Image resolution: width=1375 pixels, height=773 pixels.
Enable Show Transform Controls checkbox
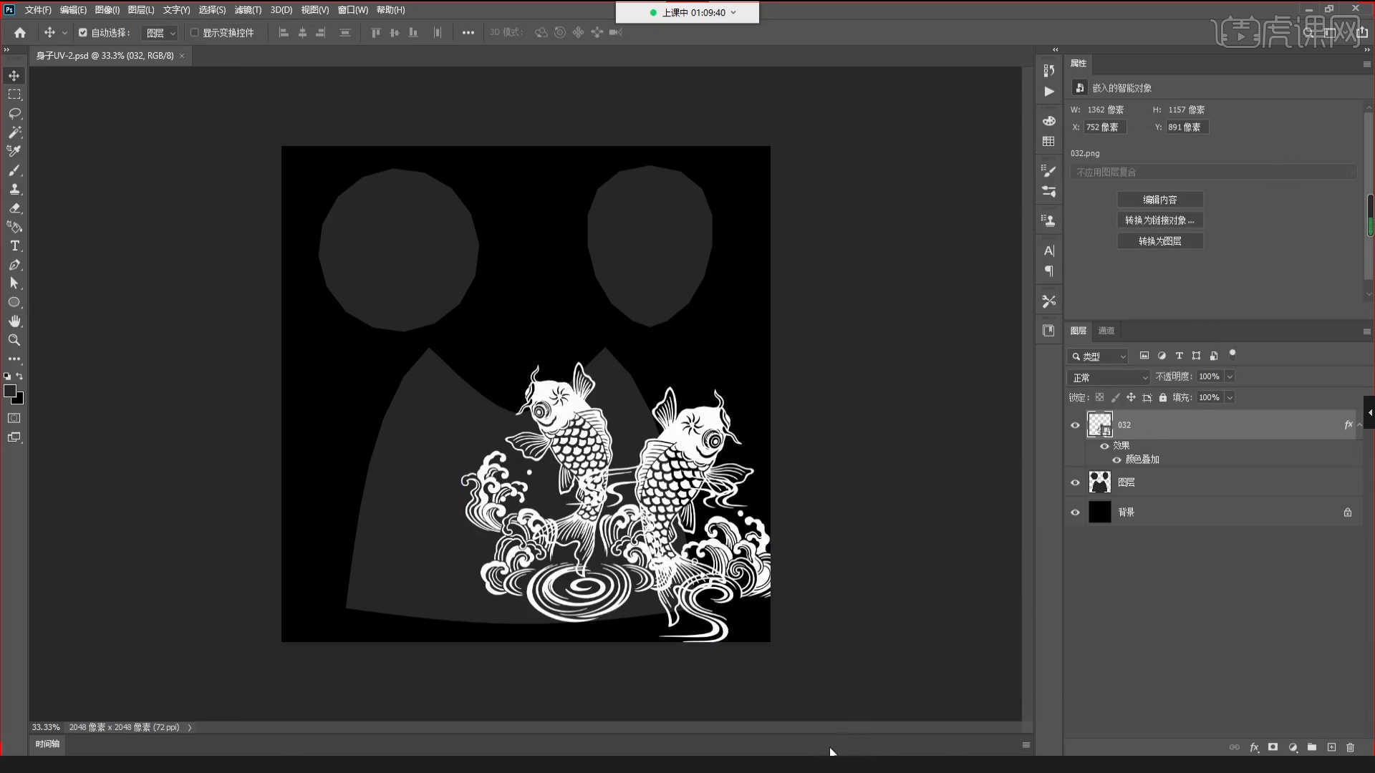coord(194,32)
